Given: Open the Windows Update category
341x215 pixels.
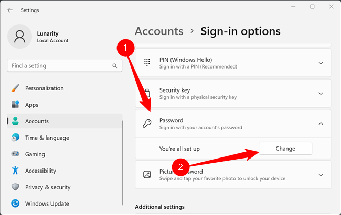Looking at the screenshot, I should [x=47, y=203].
